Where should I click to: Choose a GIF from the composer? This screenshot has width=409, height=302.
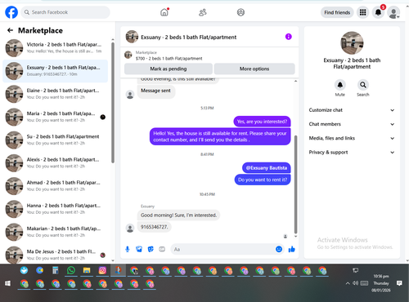(x=162, y=249)
